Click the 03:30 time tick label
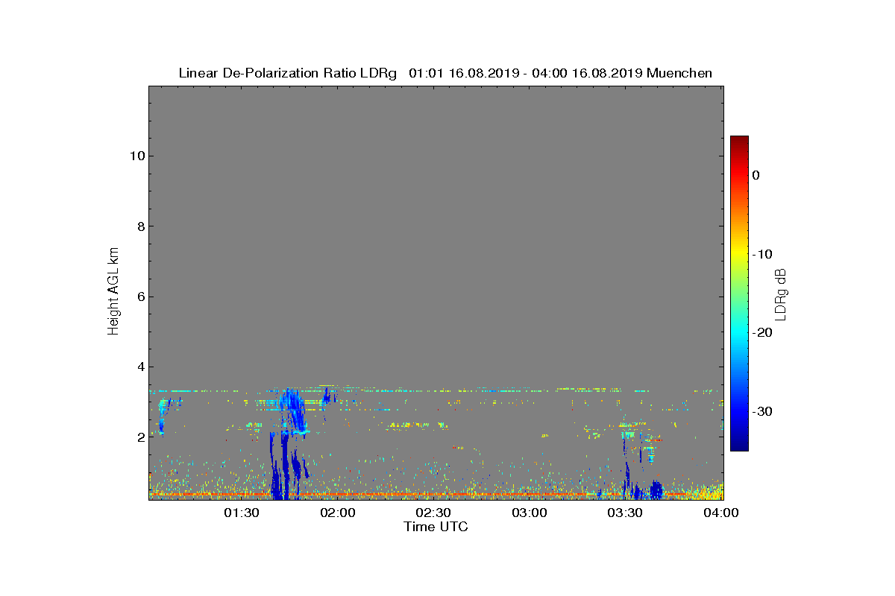This screenshot has height=596, width=895. (626, 513)
